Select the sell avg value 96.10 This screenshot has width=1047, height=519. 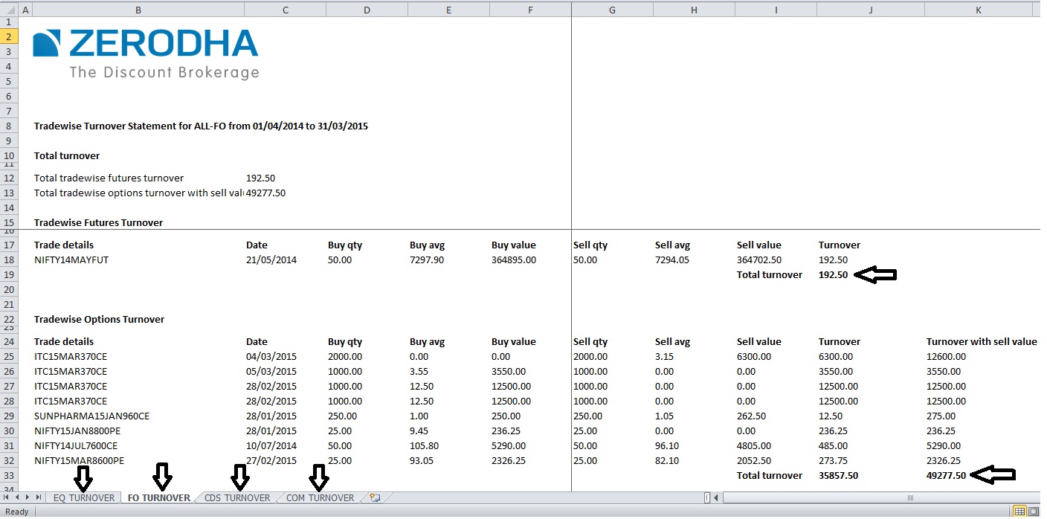[x=667, y=445]
